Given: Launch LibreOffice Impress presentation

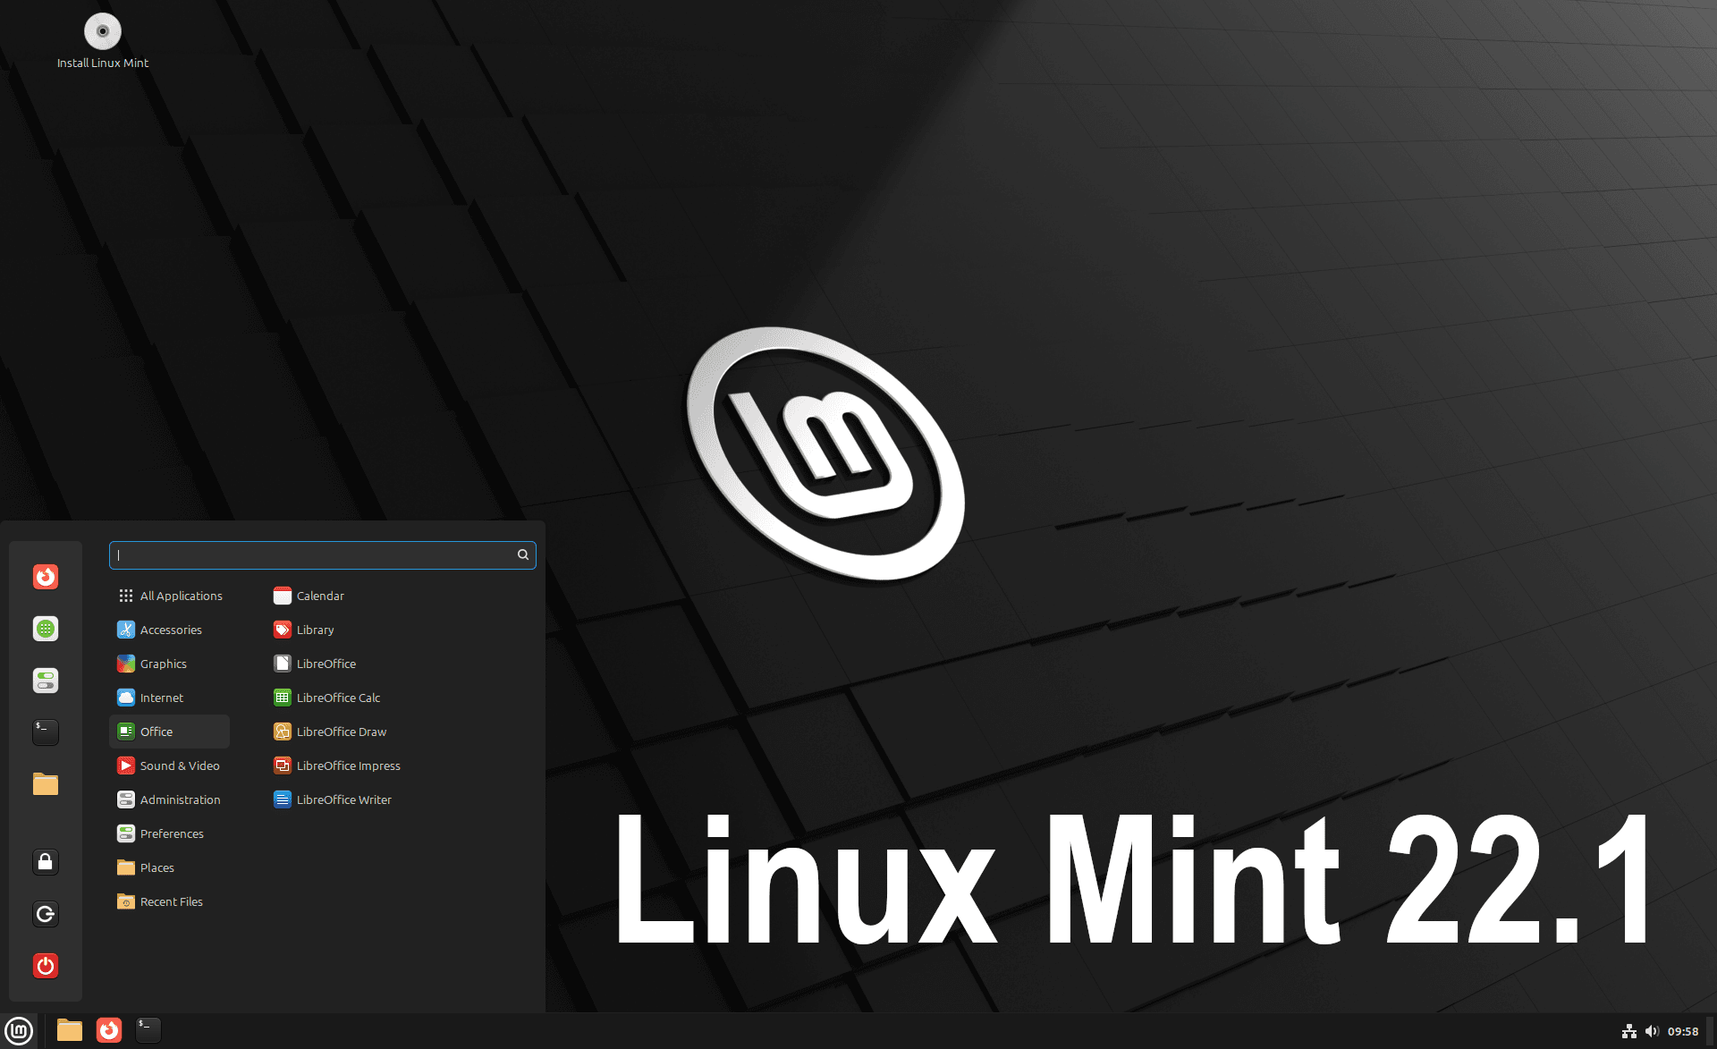Looking at the screenshot, I should pyautogui.click(x=346, y=765).
